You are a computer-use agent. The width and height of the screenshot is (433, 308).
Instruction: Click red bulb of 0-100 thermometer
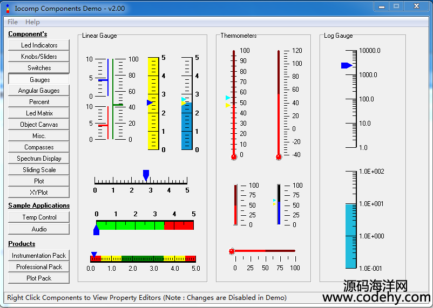[x=234, y=157]
